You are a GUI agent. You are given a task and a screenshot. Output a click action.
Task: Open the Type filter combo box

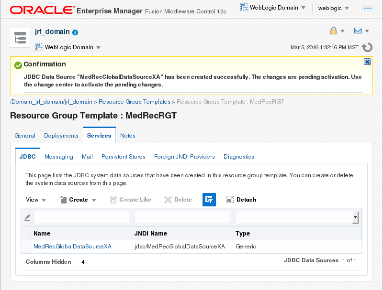[355, 218]
